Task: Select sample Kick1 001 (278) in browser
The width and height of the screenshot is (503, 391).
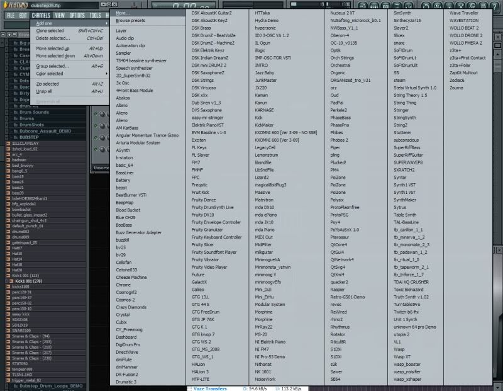Action: [28, 281]
